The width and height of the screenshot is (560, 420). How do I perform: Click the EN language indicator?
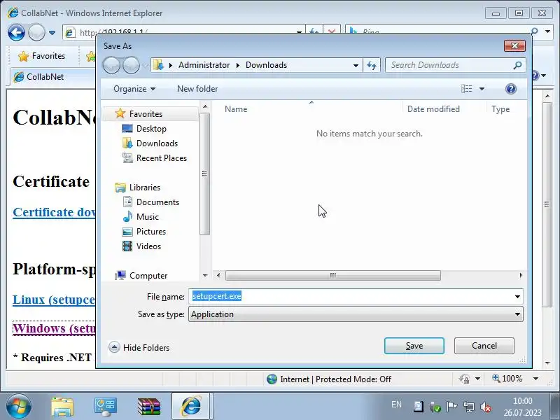(x=396, y=405)
